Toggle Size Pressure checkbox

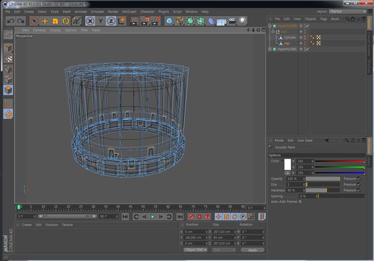point(359,185)
